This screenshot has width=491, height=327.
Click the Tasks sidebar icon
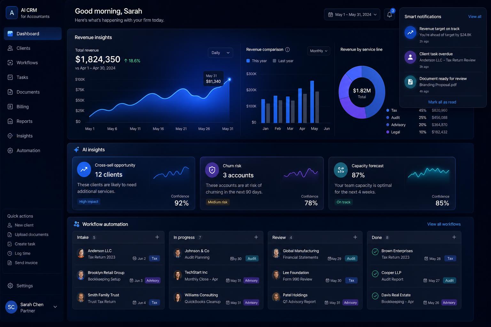pyautogui.click(x=10, y=77)
